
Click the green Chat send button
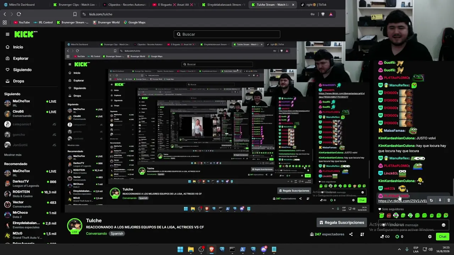443,237
